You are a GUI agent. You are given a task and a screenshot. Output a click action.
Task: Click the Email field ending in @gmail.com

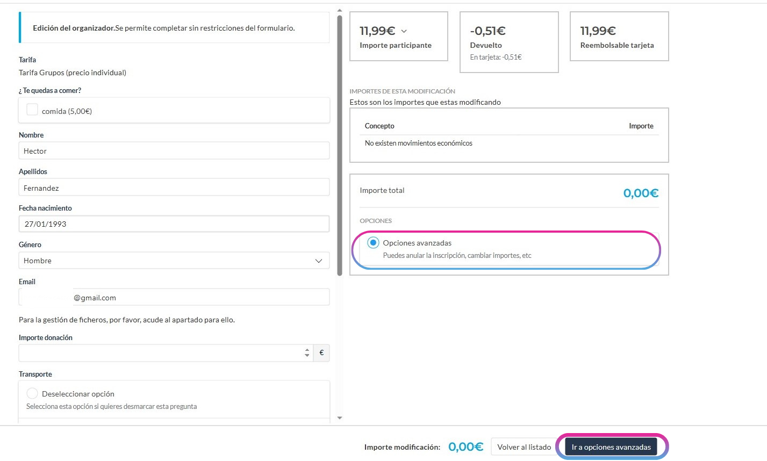pos(174,297)
